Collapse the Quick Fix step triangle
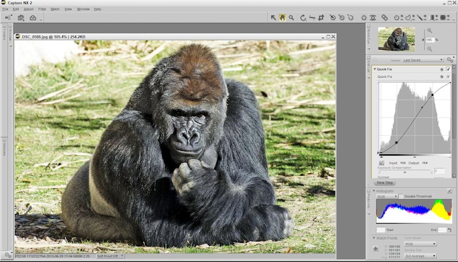The width and height of the screenshot is (458, 262). point(375,69)
